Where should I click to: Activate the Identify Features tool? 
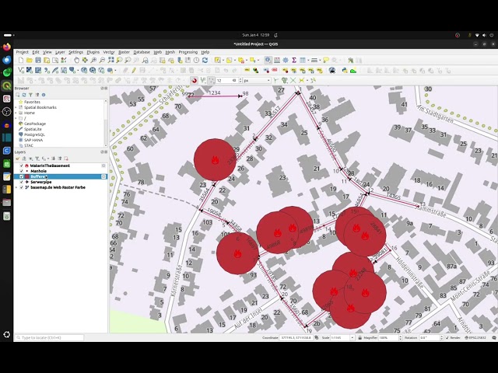coord(268,61)
